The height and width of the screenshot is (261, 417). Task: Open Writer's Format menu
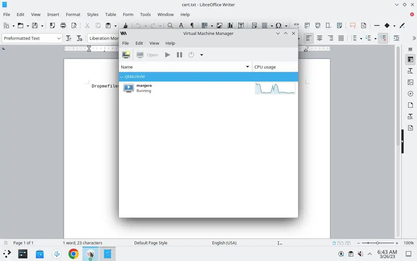tap(73, 14)
